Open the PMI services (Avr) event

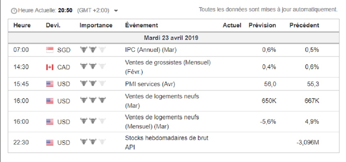click(150, 84)
